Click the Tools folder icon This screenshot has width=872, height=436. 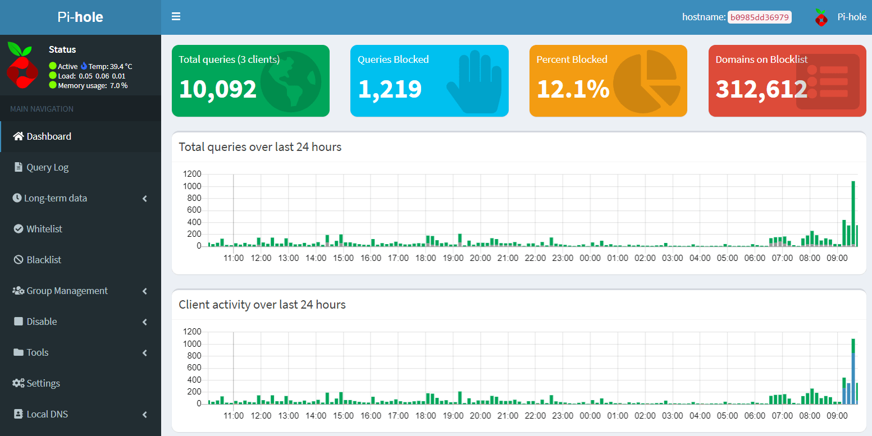(19, 352)
